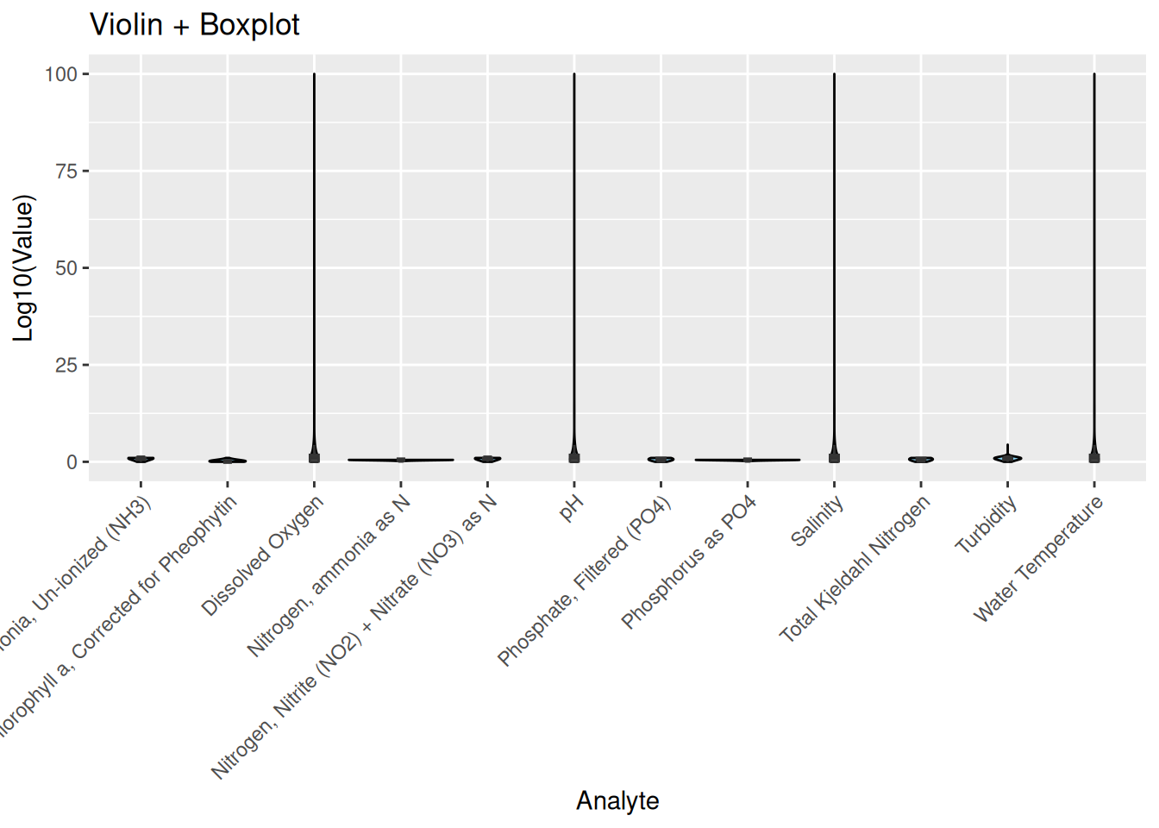
Task: Select the 25 tick label on y-axis
Action: (x=66, y=366)
